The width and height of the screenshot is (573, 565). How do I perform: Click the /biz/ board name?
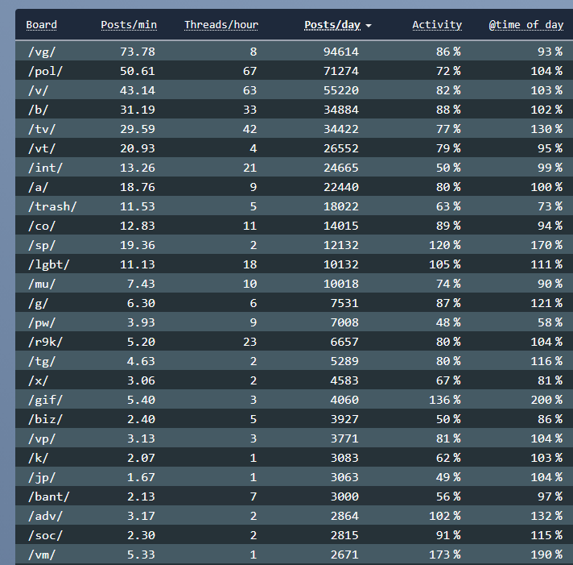(45, 419)
